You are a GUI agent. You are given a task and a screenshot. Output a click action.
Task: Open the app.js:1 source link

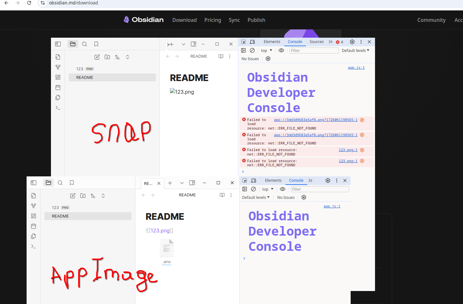click(x=356, y=67)
